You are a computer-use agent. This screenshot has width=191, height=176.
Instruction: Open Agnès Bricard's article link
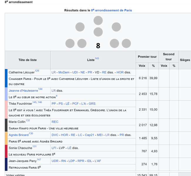coord(19,135)
